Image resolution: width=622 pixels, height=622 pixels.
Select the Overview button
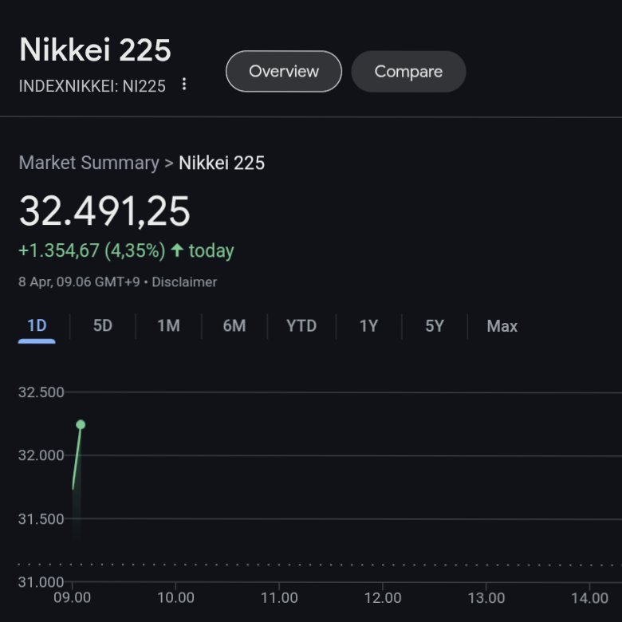pyautogui.click(x=284, y=72)
